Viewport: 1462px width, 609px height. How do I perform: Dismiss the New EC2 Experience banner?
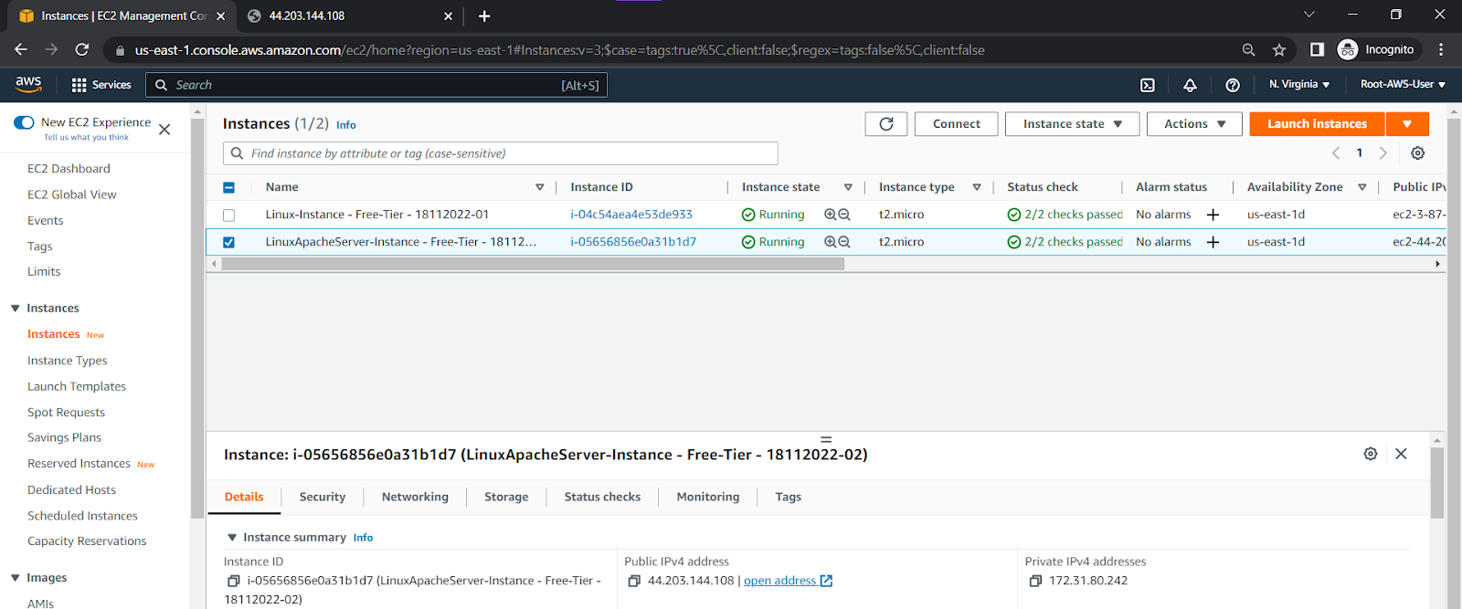pyautogui.click(x=164, y=130)
